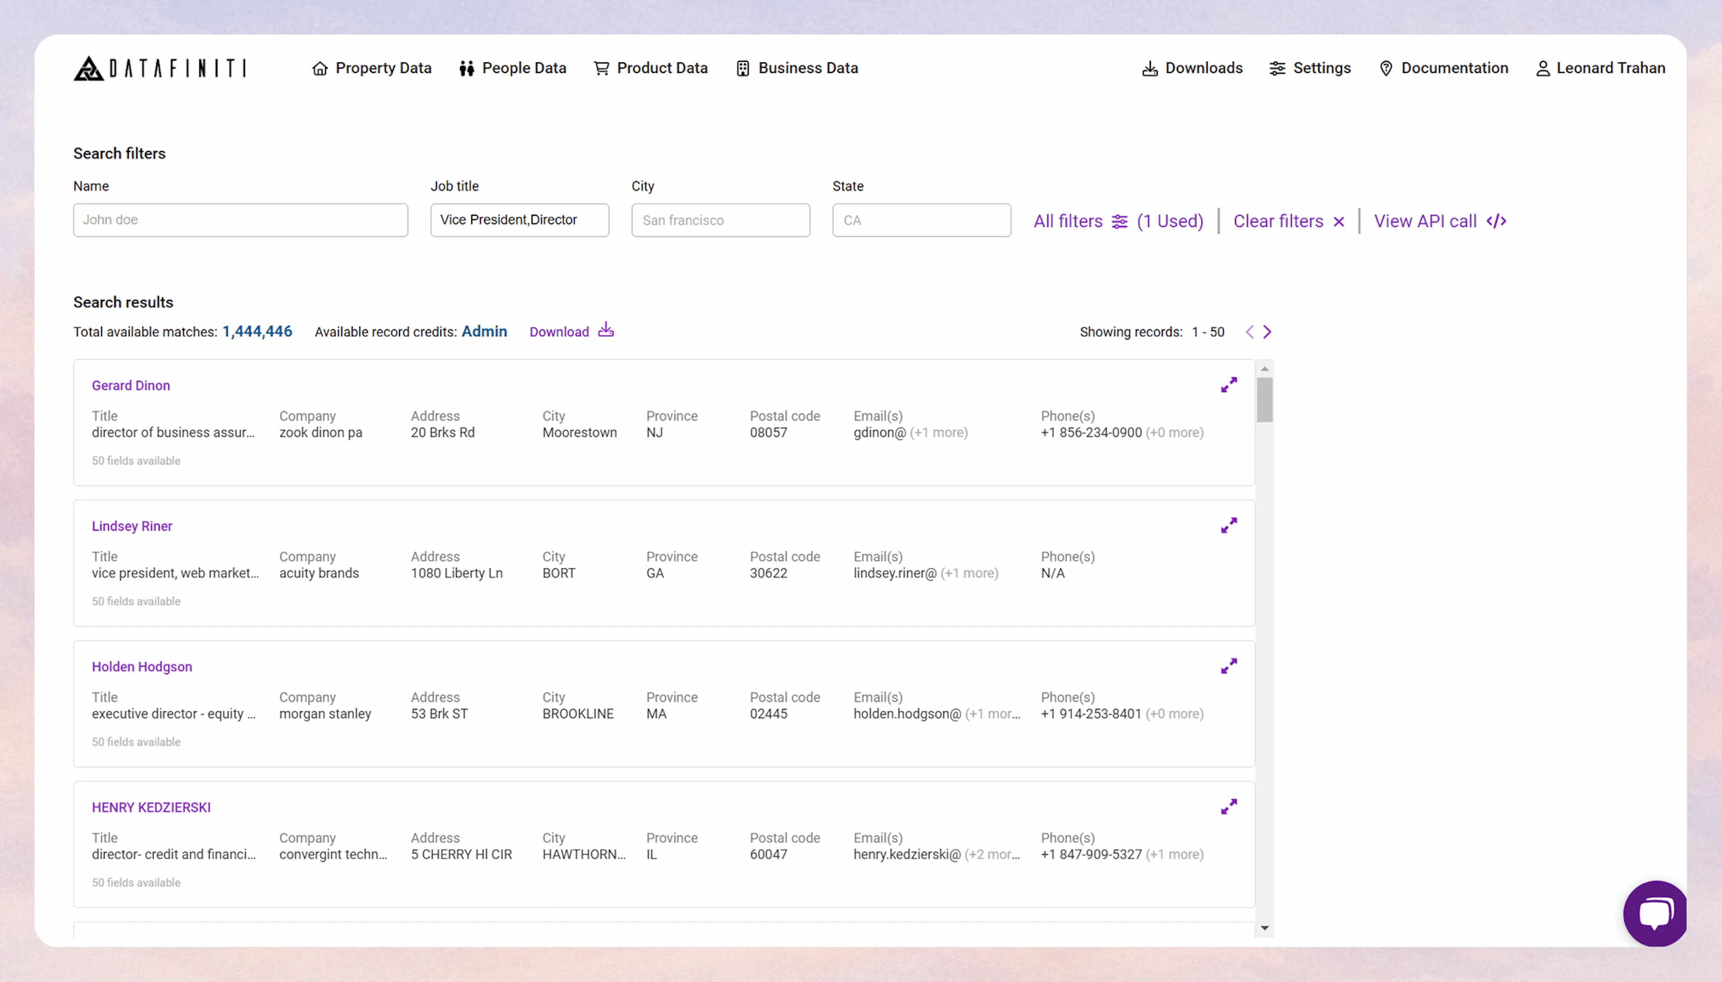The width and height of the screenshot is (1722, 982).
Task: Click previous records page arrow
Action: [1250, 331]
